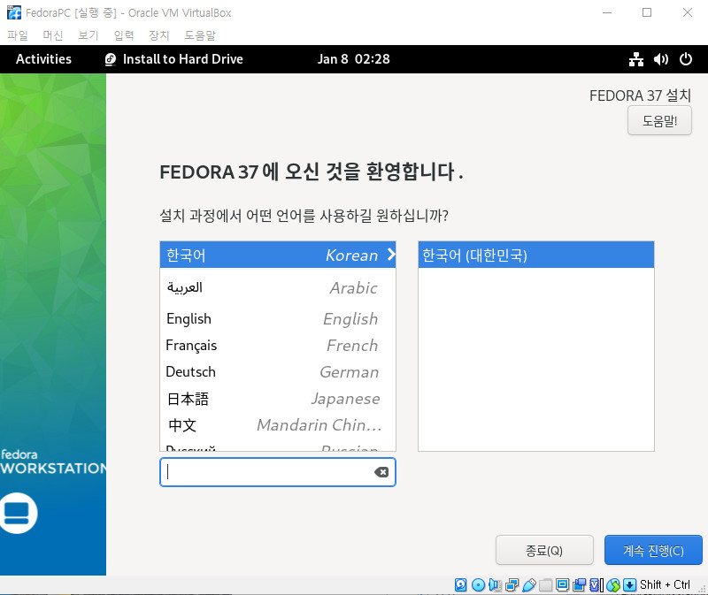Click the VirtualBox window title icon
This screenshot has height=595, width=708.
[14, 12]
